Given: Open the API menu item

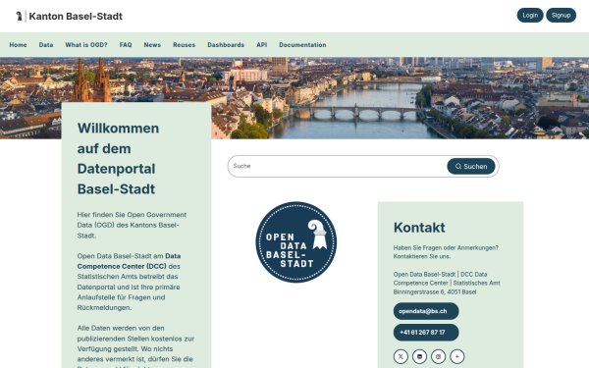Looking at the screenshot, I should click(262, 45).
